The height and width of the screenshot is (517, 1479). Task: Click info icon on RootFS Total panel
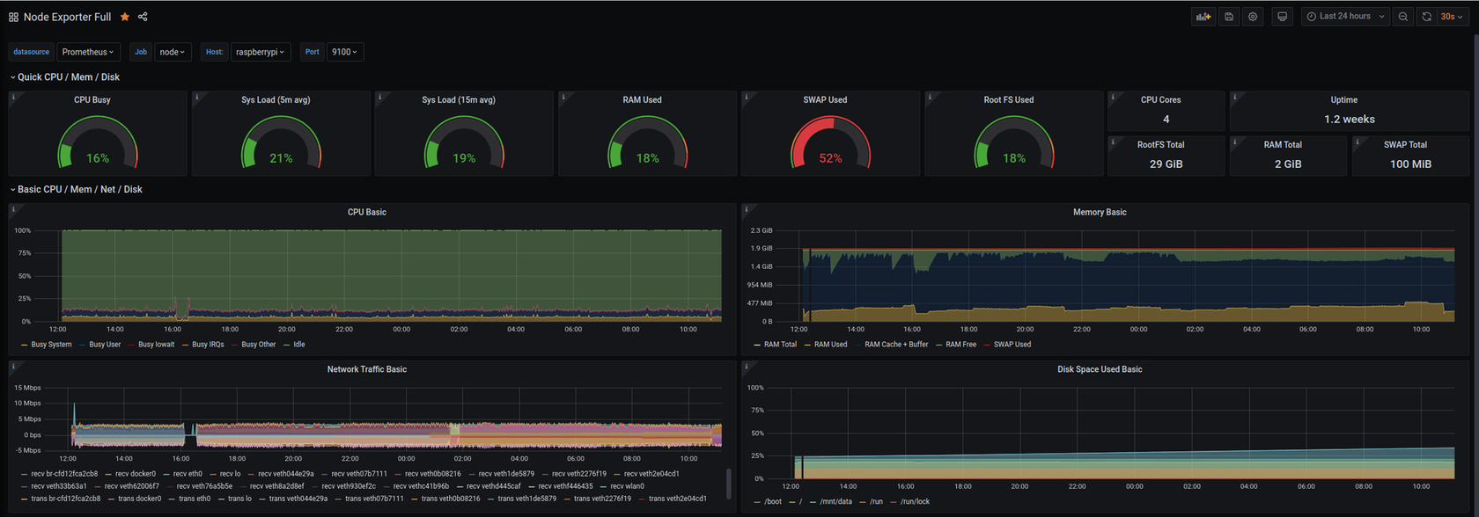1113,142
